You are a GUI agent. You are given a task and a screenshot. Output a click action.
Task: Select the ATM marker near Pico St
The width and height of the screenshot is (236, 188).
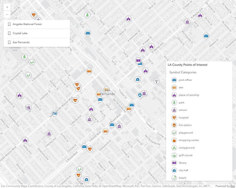pyautogui.click(x=89, y=71)
